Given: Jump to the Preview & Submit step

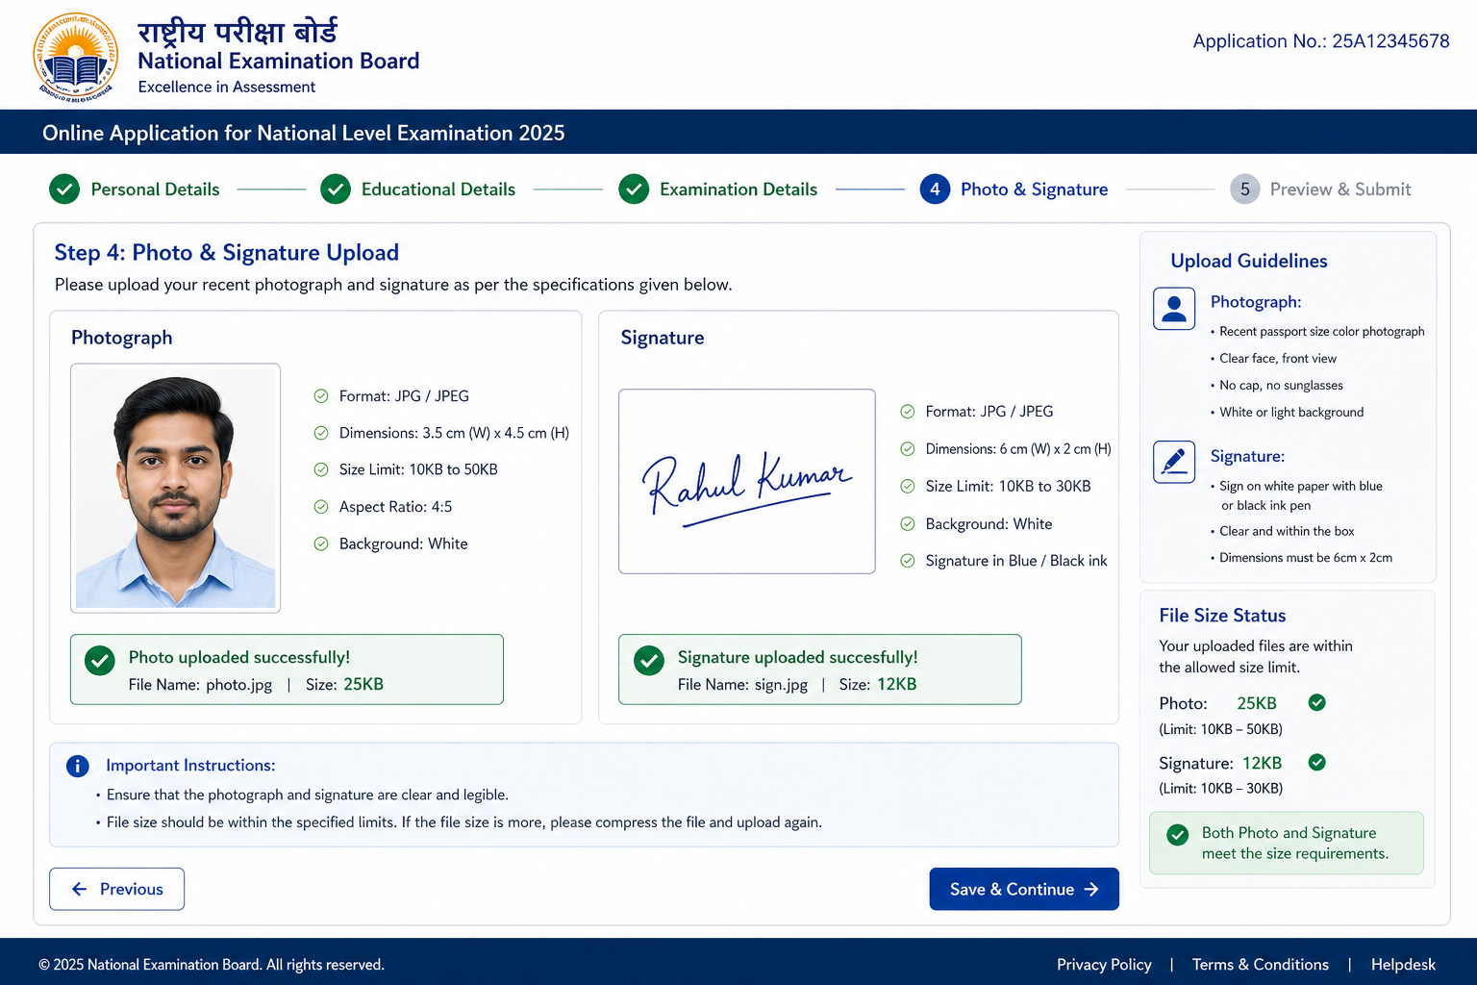Looking at the screenshot, I should (1321, 189).
